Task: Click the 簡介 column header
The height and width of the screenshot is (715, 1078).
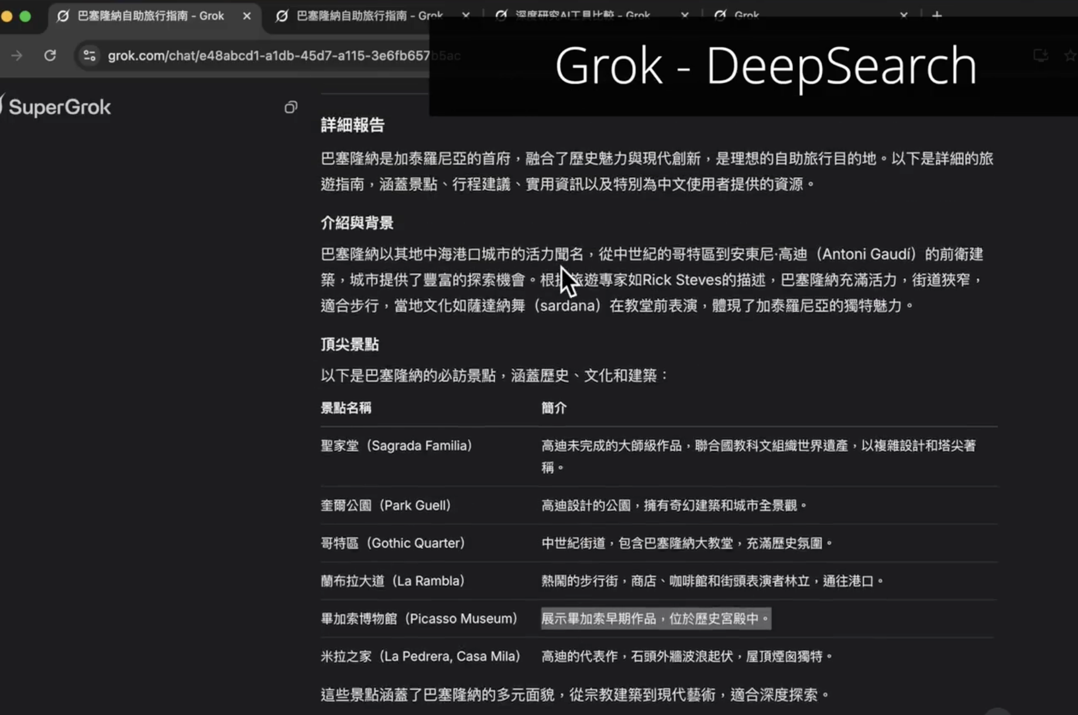Action: point(554,408)
